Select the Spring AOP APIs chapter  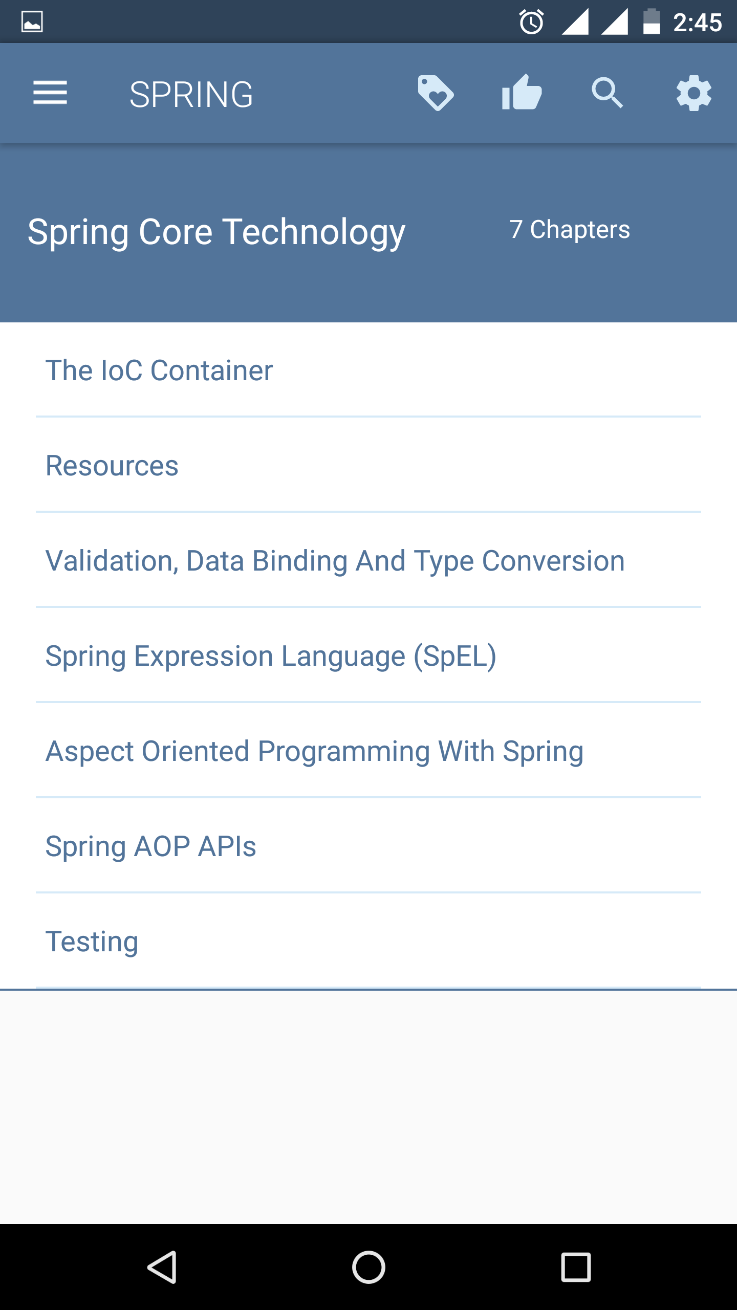pos(151,846)
